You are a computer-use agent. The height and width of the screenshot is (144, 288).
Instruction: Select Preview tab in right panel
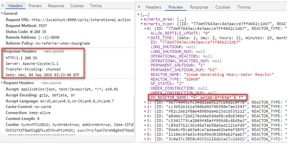[x=176, y=7]
